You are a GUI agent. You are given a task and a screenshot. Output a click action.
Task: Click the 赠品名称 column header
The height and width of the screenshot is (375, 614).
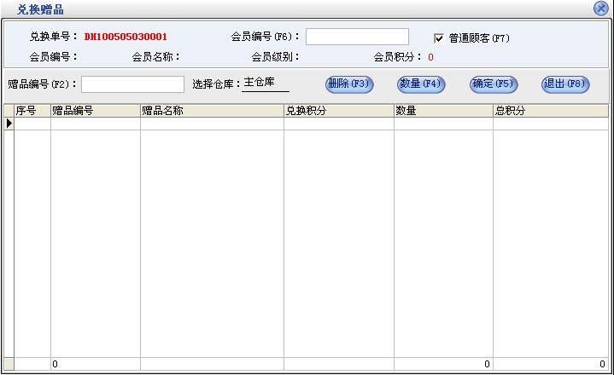[211, 111]
